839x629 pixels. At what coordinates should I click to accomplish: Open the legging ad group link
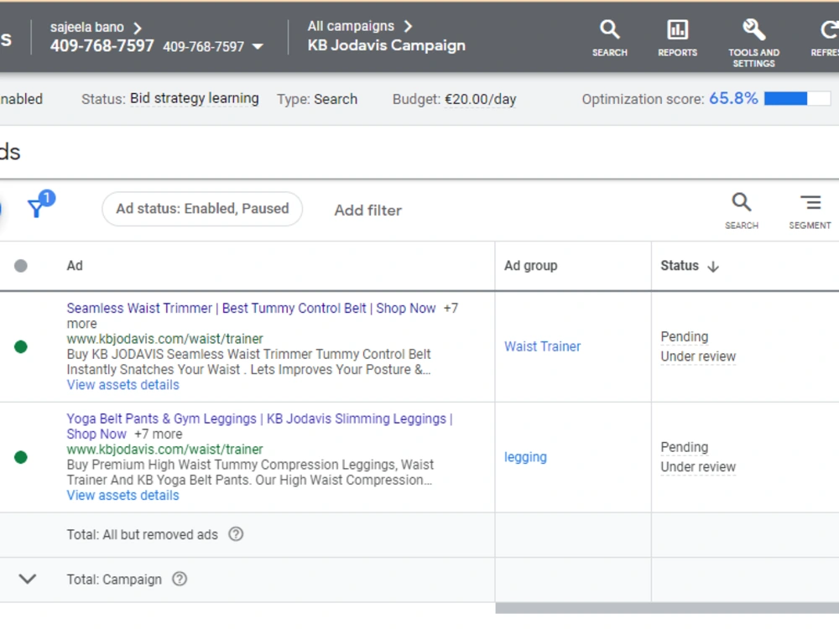click(525, 457)
